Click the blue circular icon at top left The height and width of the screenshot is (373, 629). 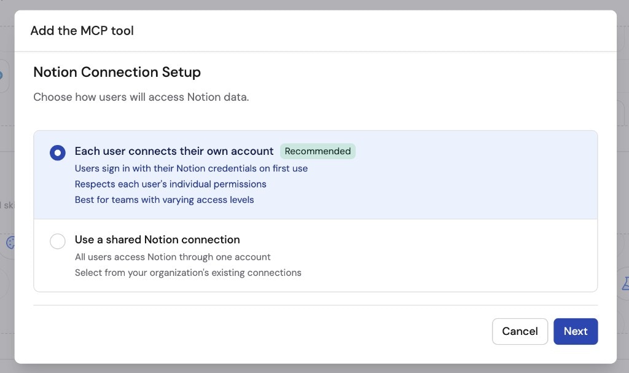point(3,76)
